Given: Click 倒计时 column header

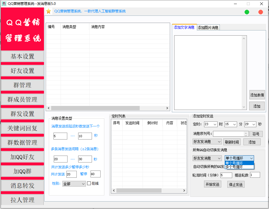Looking at the screenshot, I should coord(153,123).
